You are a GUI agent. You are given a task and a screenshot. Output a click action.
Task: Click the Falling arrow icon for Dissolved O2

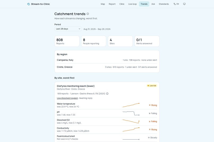(x=149, y=121)
